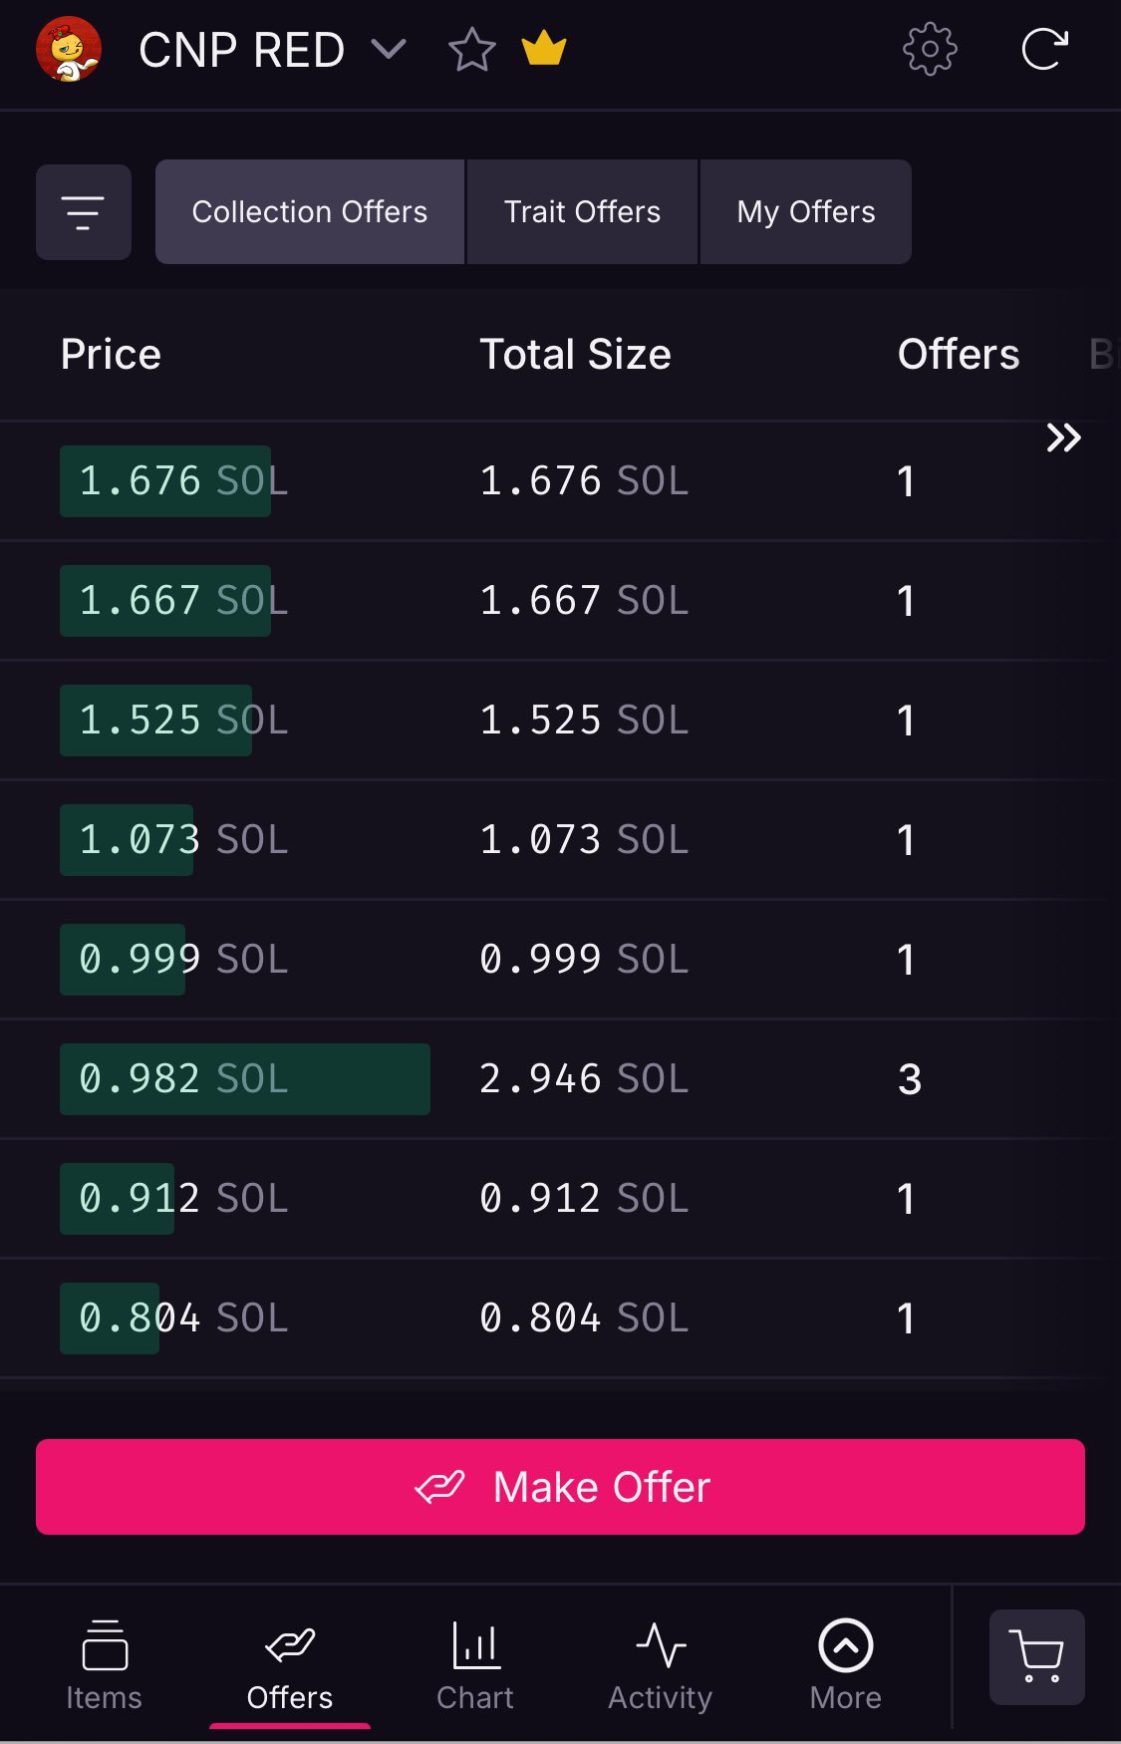Switch to My Offers tab
The width and height of the screenshot is (1121, 1744).
point(805,212)
